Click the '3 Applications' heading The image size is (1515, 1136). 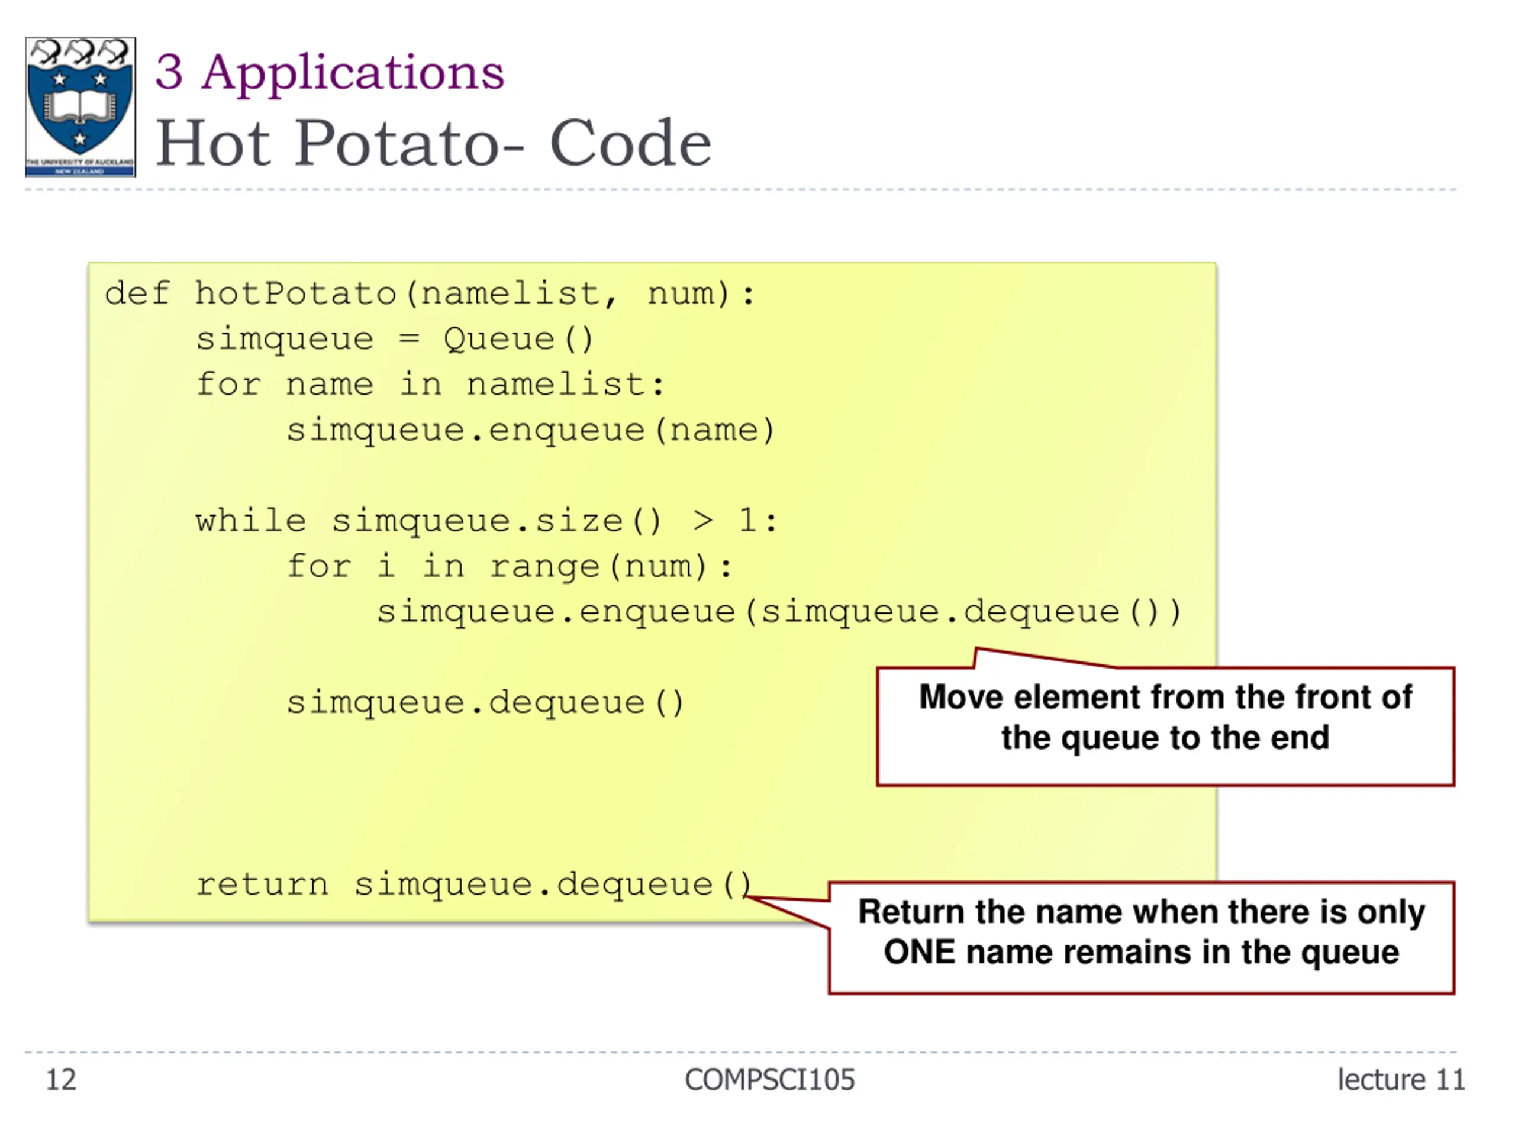click(x=330, y=72)
